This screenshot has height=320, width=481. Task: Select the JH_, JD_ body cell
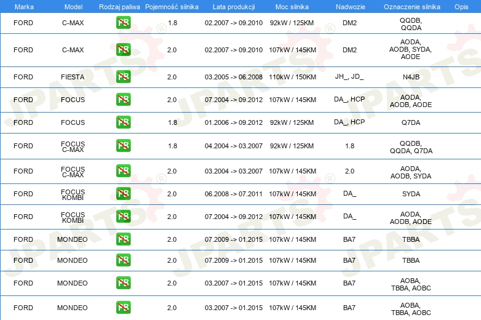click(x=349, y=76)
